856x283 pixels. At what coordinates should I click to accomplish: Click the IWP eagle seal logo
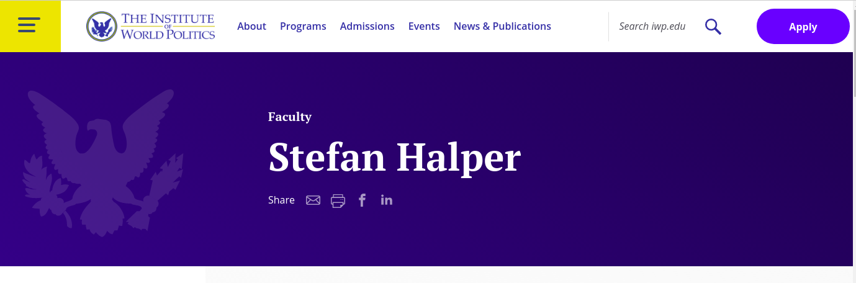[x=102, y=27]
